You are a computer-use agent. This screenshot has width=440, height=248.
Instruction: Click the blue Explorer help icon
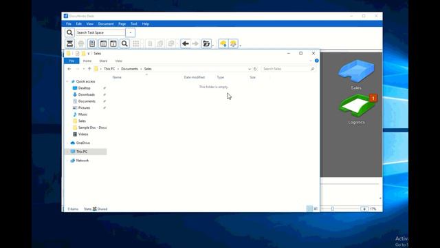point(317,61)
